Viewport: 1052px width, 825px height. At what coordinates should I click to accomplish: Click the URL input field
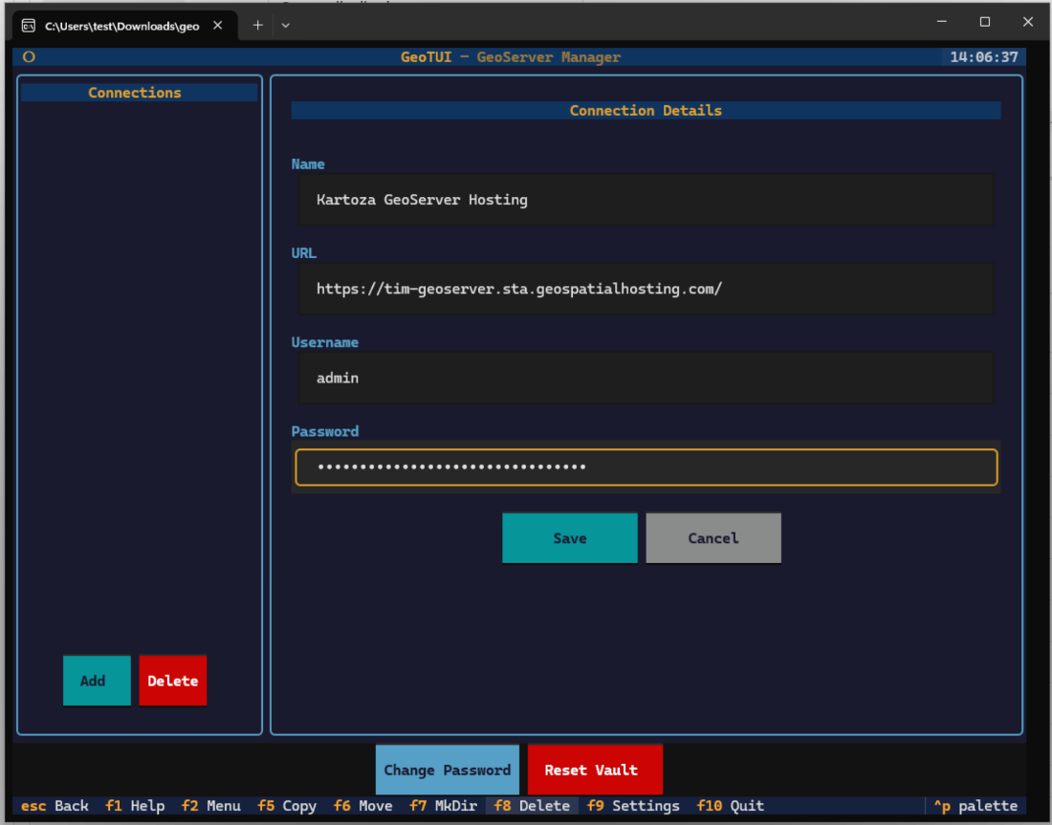pos(646,289)
